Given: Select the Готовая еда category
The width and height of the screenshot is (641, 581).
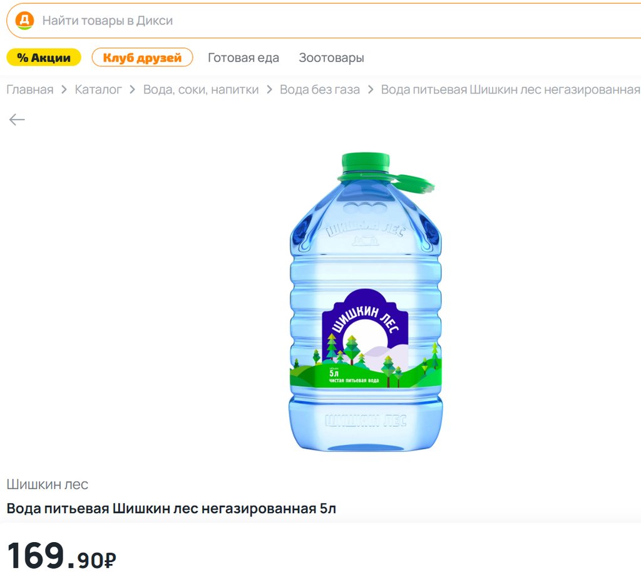Looking at the screenshot, I should pyautogui.click(x=244, y=58).
